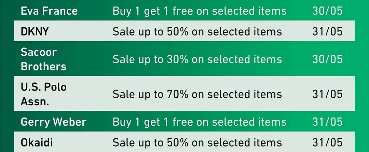Click the 30/05 date for Sacoor Brothers
The image size is (369, 152).
(327, 59)
